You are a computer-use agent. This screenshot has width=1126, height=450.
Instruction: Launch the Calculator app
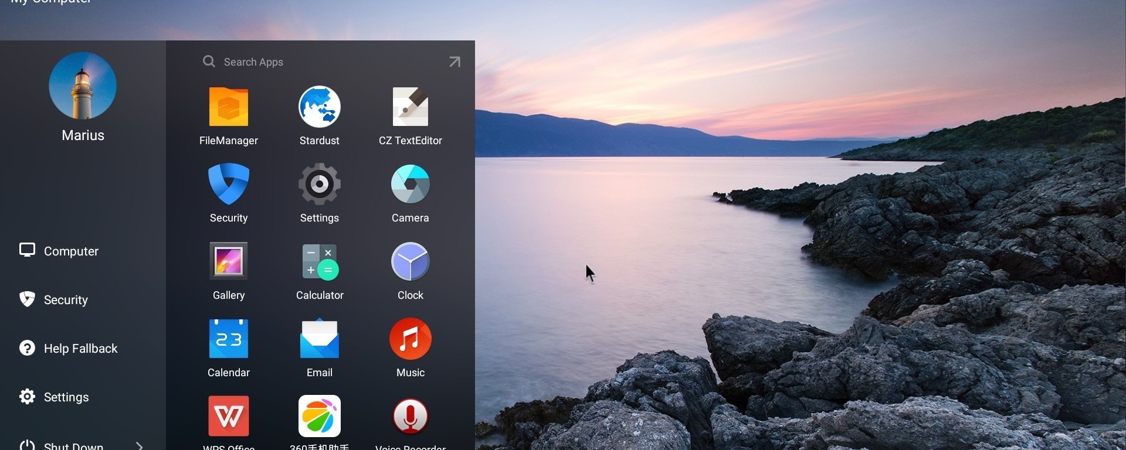click(x=319, y=261)
